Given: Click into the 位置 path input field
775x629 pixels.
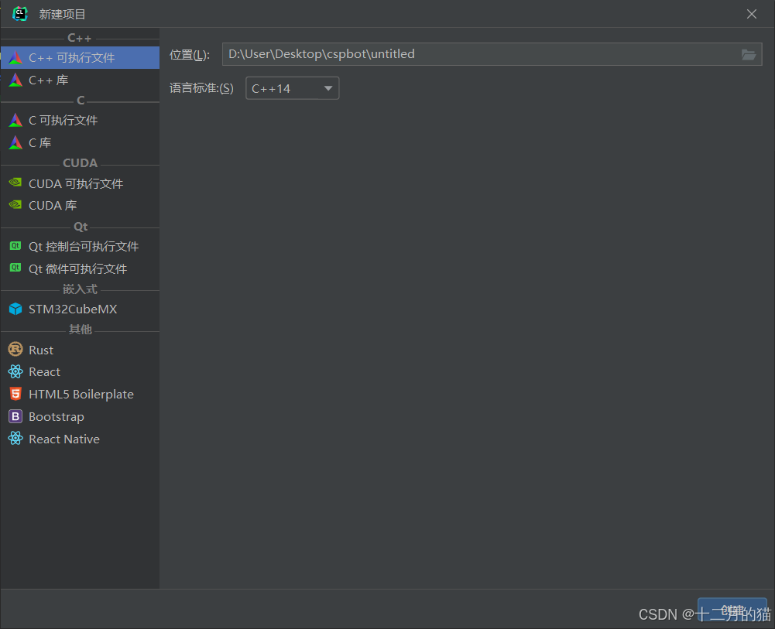Looking at the screenshot, I should pos(492,54).
